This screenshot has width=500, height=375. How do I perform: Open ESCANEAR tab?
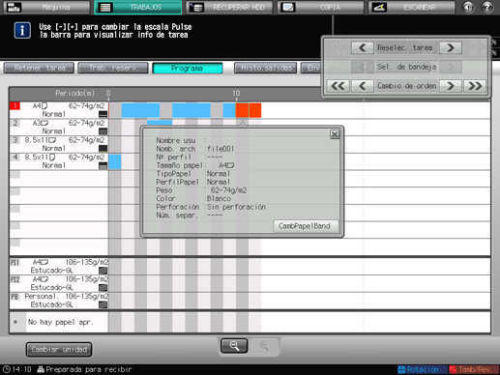[412, 7]
